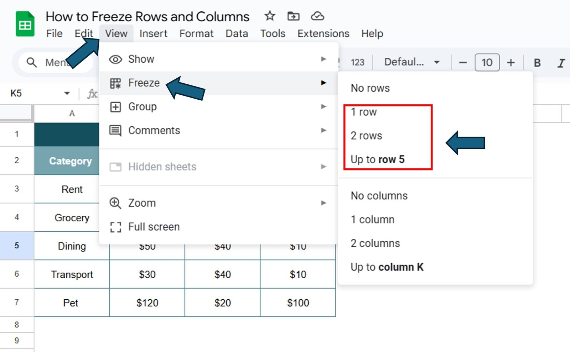Expand the Freeze submenu arrow
The height and width of the screenshot is (352, 570).
(323, 83)
